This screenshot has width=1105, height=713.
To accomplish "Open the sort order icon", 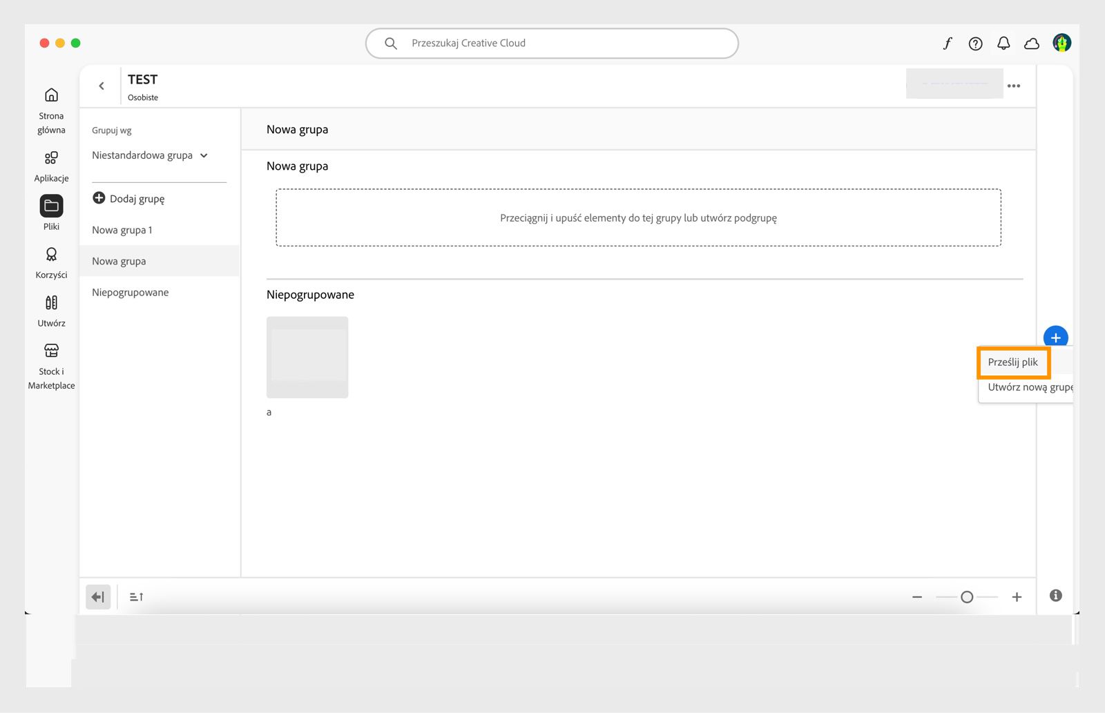I will (137, 597).
